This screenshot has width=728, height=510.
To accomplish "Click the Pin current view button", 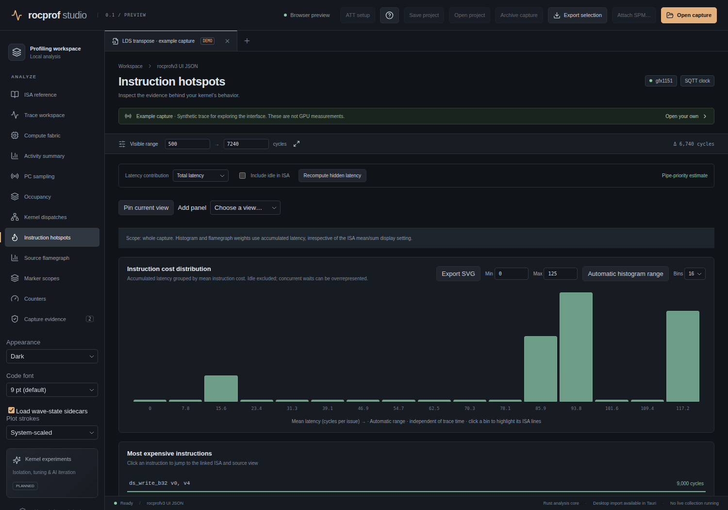I will pos(146,207).
